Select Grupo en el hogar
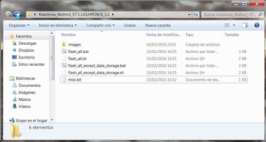 click(32, 120)
